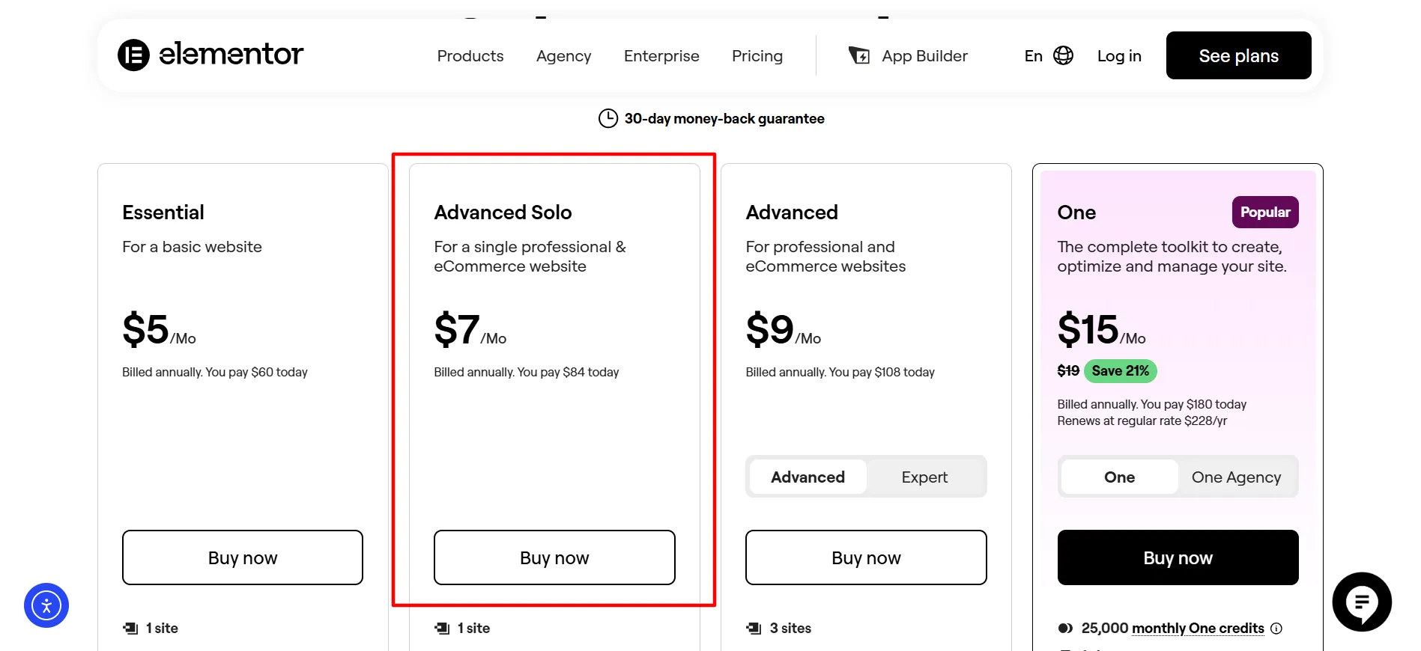Click the Elementor logo icon
Screen dimensions: 1421x651
(133, 55)
